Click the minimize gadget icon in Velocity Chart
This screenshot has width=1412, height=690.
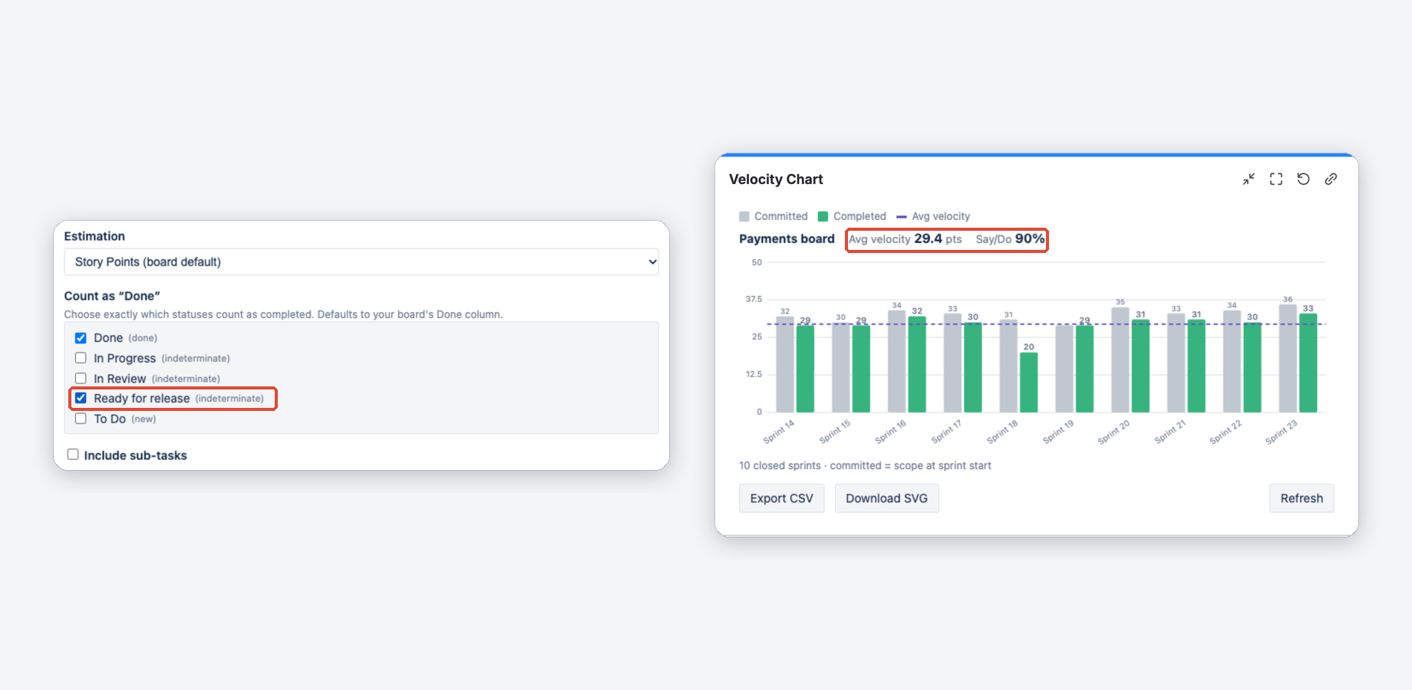coord(1249,179)
